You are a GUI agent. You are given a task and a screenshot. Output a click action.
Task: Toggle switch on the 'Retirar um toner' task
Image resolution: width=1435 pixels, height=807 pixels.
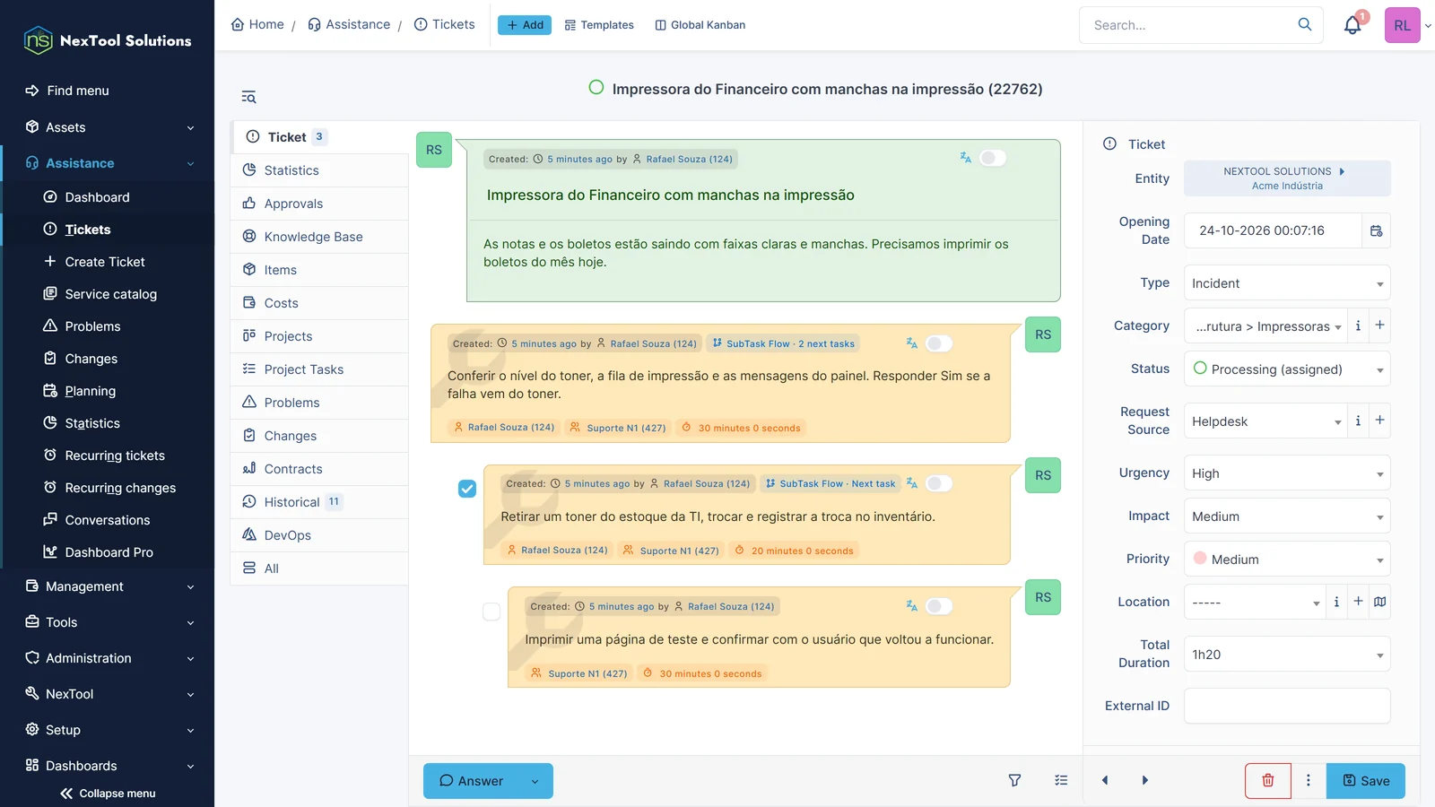939,483
